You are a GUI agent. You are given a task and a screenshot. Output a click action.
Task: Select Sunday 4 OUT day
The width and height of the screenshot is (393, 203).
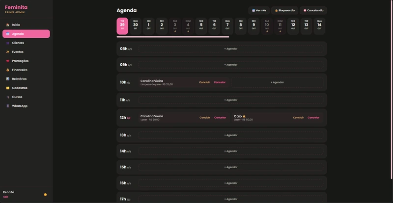188,26
